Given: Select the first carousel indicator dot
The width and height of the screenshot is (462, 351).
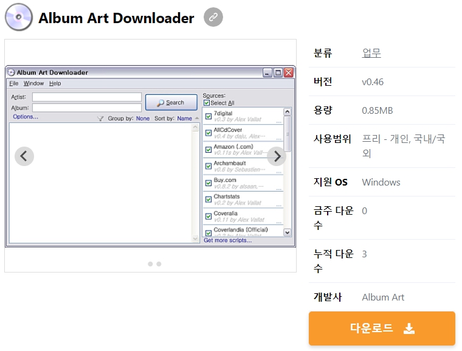Looking at the screenshot, I should tap(150, 264).
